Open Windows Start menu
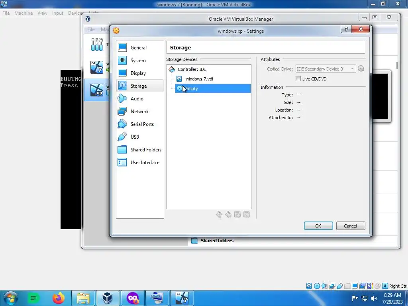 click(x=10, y=298)
